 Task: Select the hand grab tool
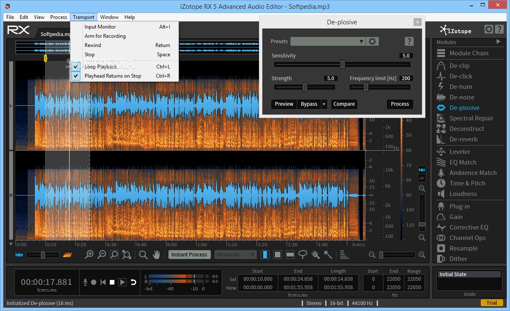pyautogui.click(x=156, y=255)
